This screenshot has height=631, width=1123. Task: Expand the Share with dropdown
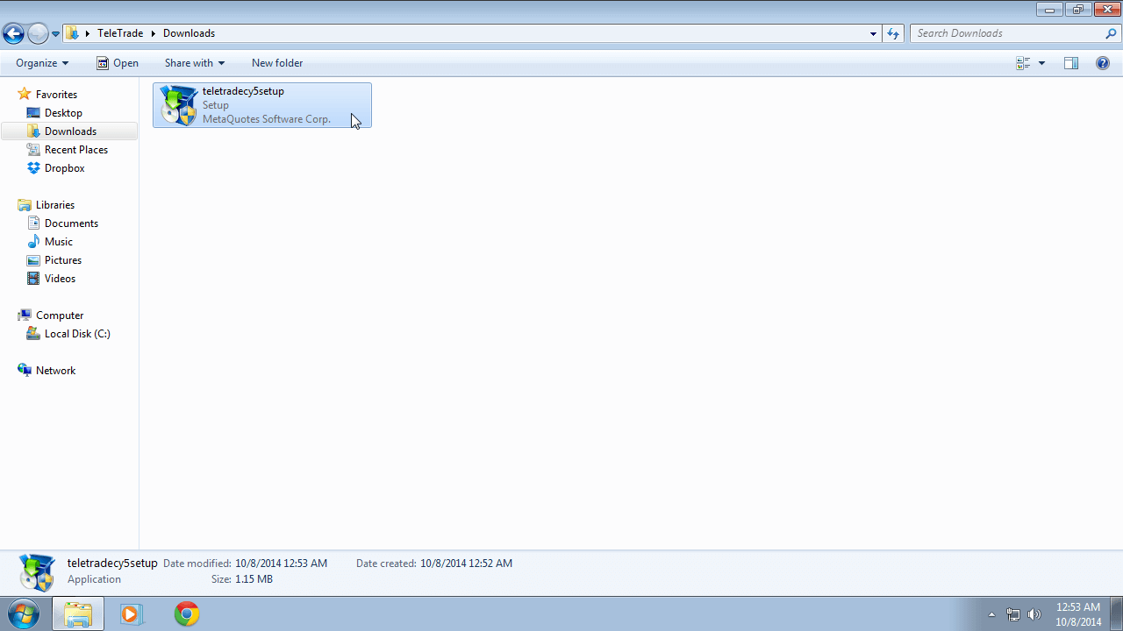pos(194,63)
